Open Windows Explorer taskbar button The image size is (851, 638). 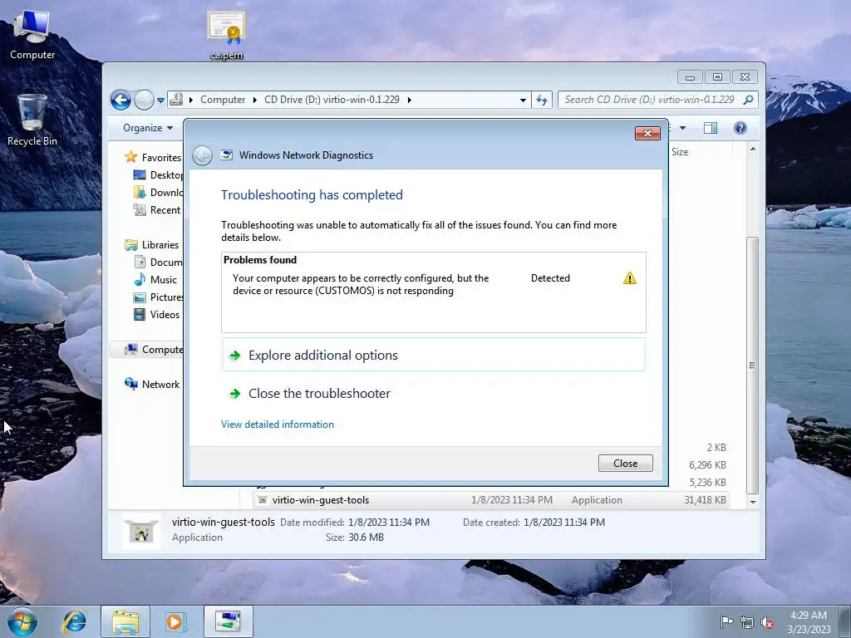pyautogui.click(x=125, y=621)
